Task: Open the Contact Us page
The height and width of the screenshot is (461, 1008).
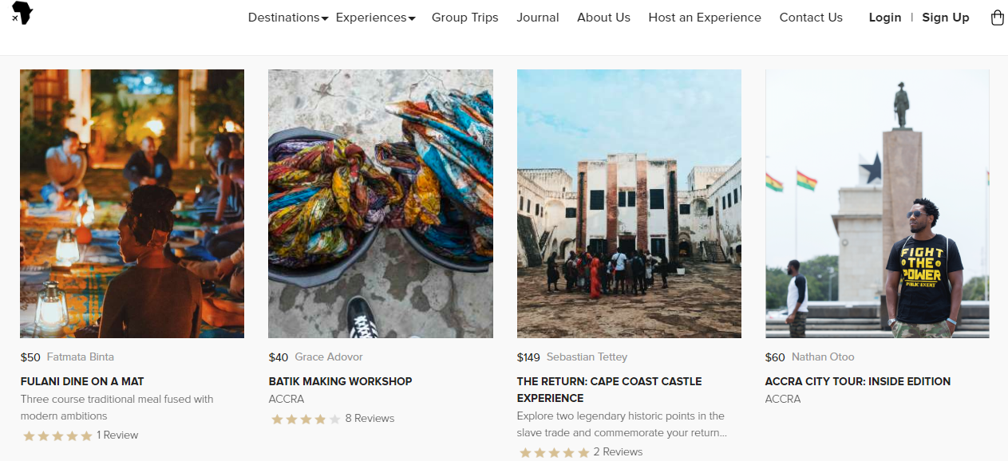Action: pos(811,18)
